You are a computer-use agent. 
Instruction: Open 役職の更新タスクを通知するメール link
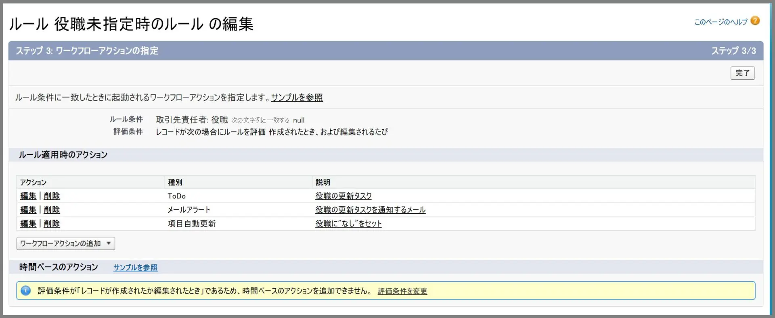pos(370,210)
